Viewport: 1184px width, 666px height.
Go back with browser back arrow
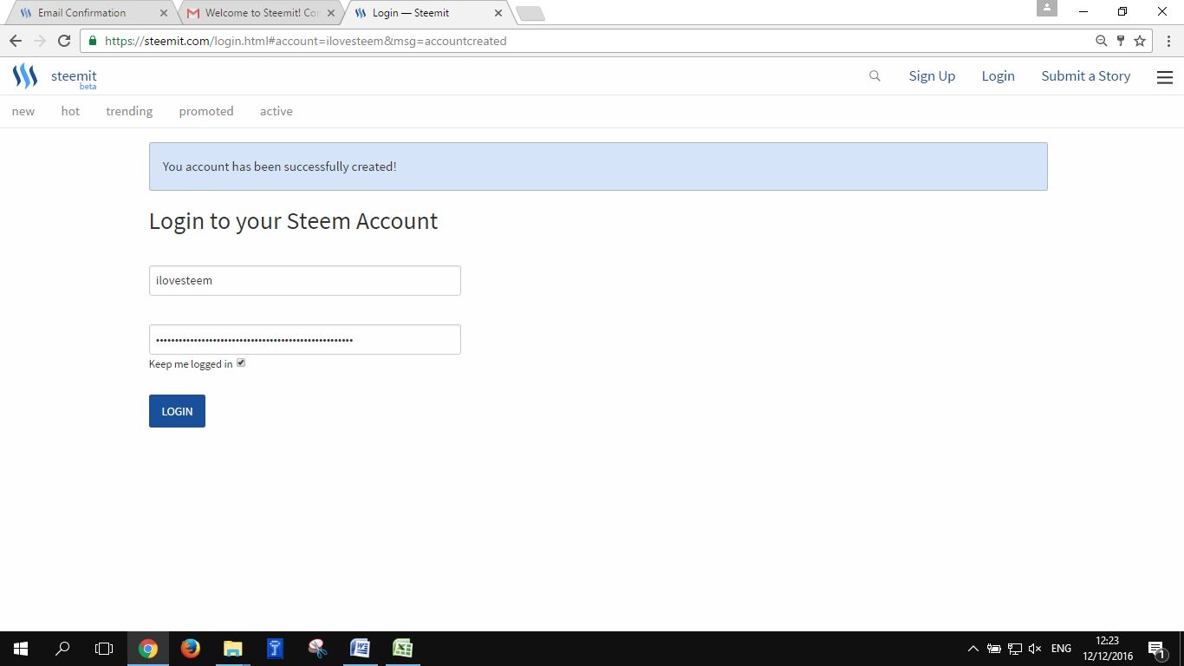16,41
